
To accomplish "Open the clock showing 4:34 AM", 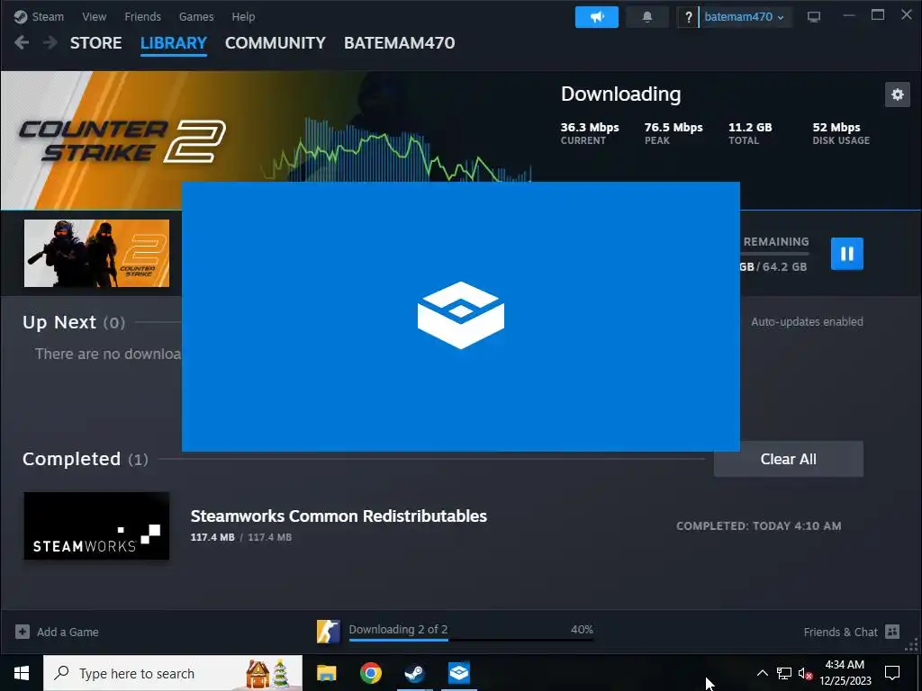I will pos(845,673).
